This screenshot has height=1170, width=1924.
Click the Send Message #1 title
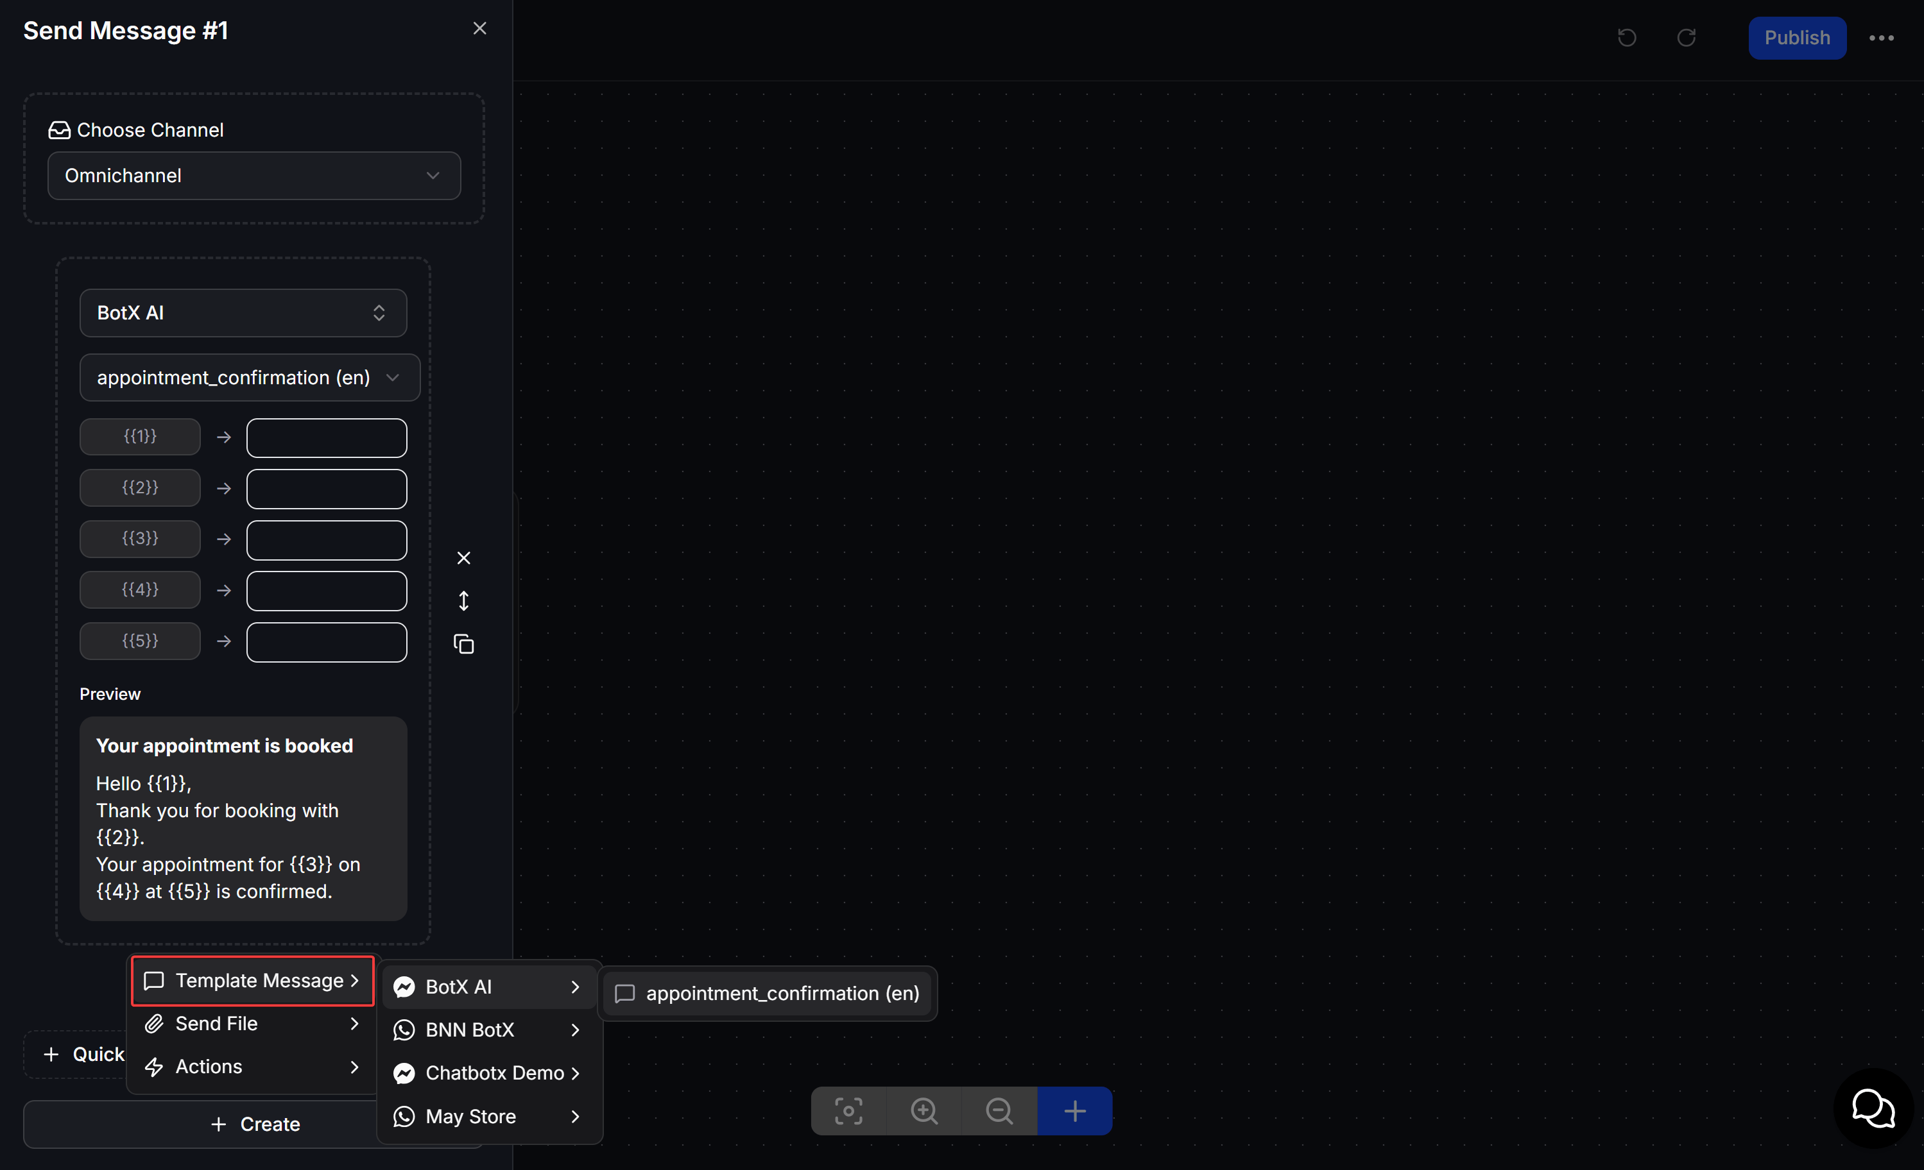126,30
